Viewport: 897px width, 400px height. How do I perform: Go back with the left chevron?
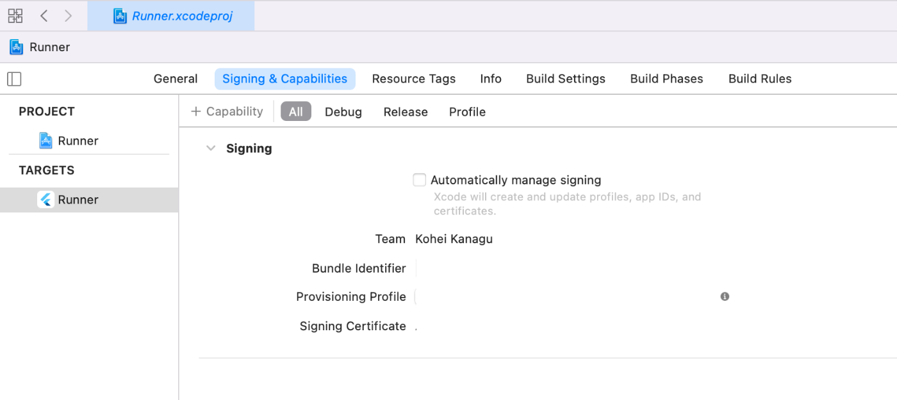pos(44,16)
